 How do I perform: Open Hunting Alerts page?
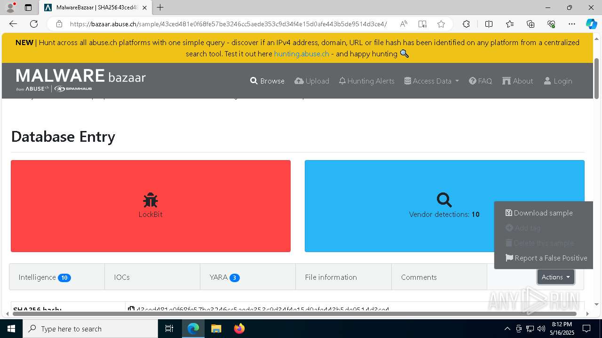coord(366,81)
